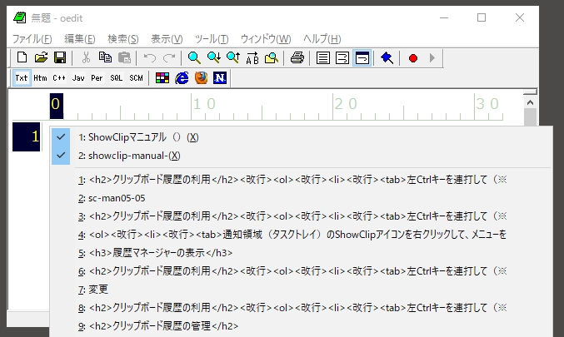
Task: Click the blue bookmark pin icon
Action: point(387,57)
